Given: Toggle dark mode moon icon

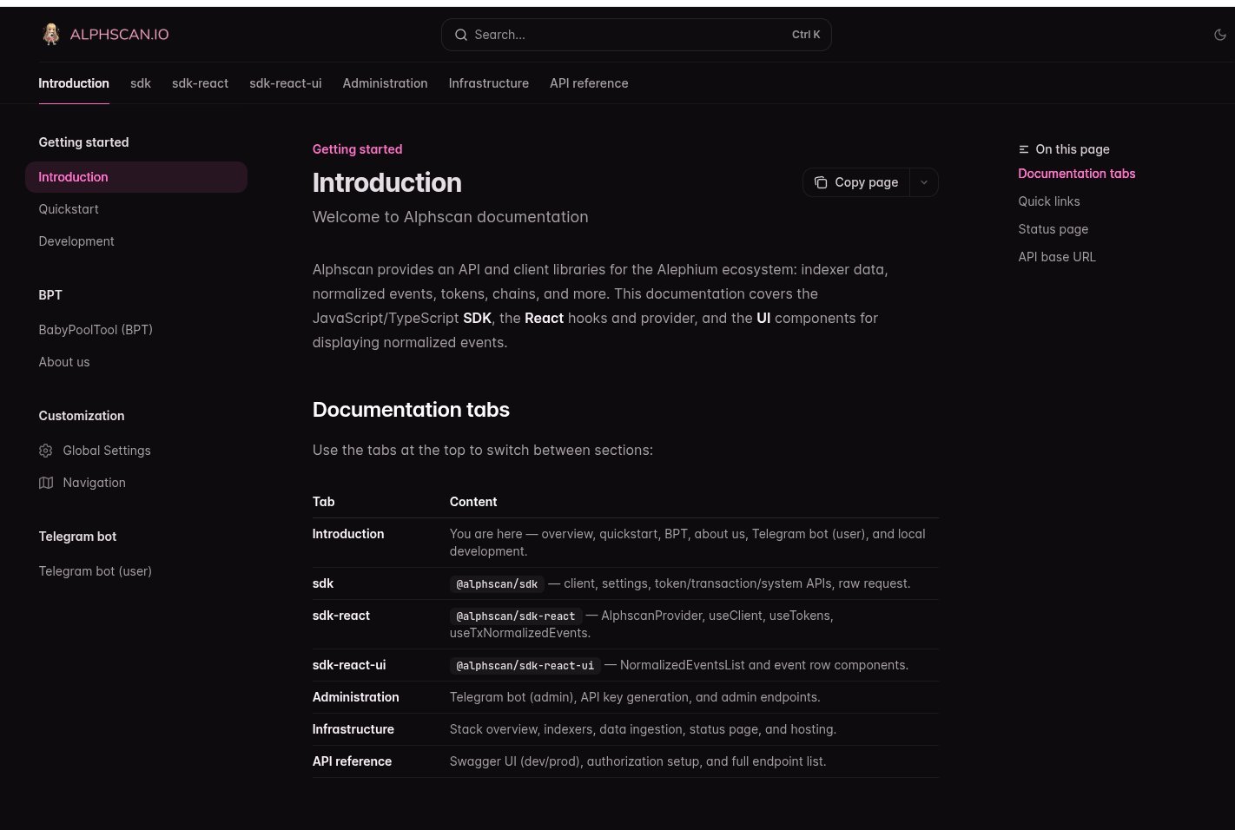Looking at the screenshot, I should pyautogui.click(x=1220, y=35).
